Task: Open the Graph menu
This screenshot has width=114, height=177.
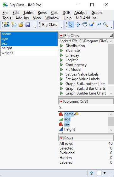Action: pyautogui.click(x=97, y=13)
